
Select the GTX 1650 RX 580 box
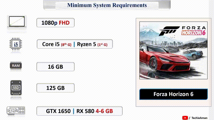click(79, 111)
